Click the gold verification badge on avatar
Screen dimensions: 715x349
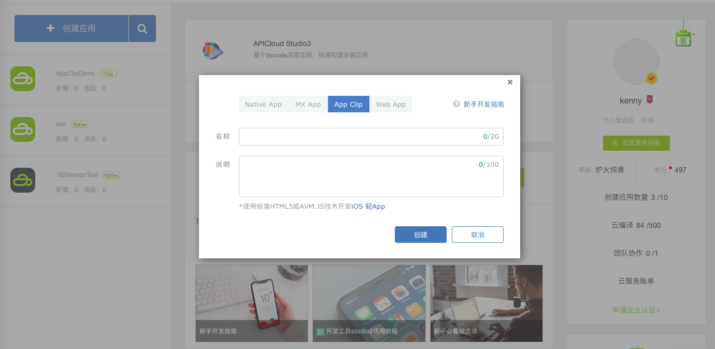(x=652, y=78)
